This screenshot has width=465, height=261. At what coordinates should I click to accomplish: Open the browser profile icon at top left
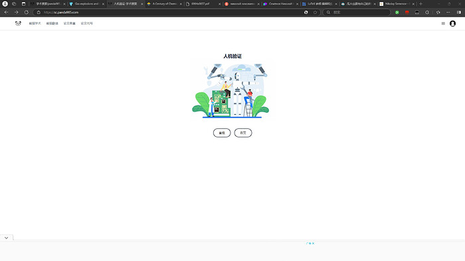coord(5,4)
